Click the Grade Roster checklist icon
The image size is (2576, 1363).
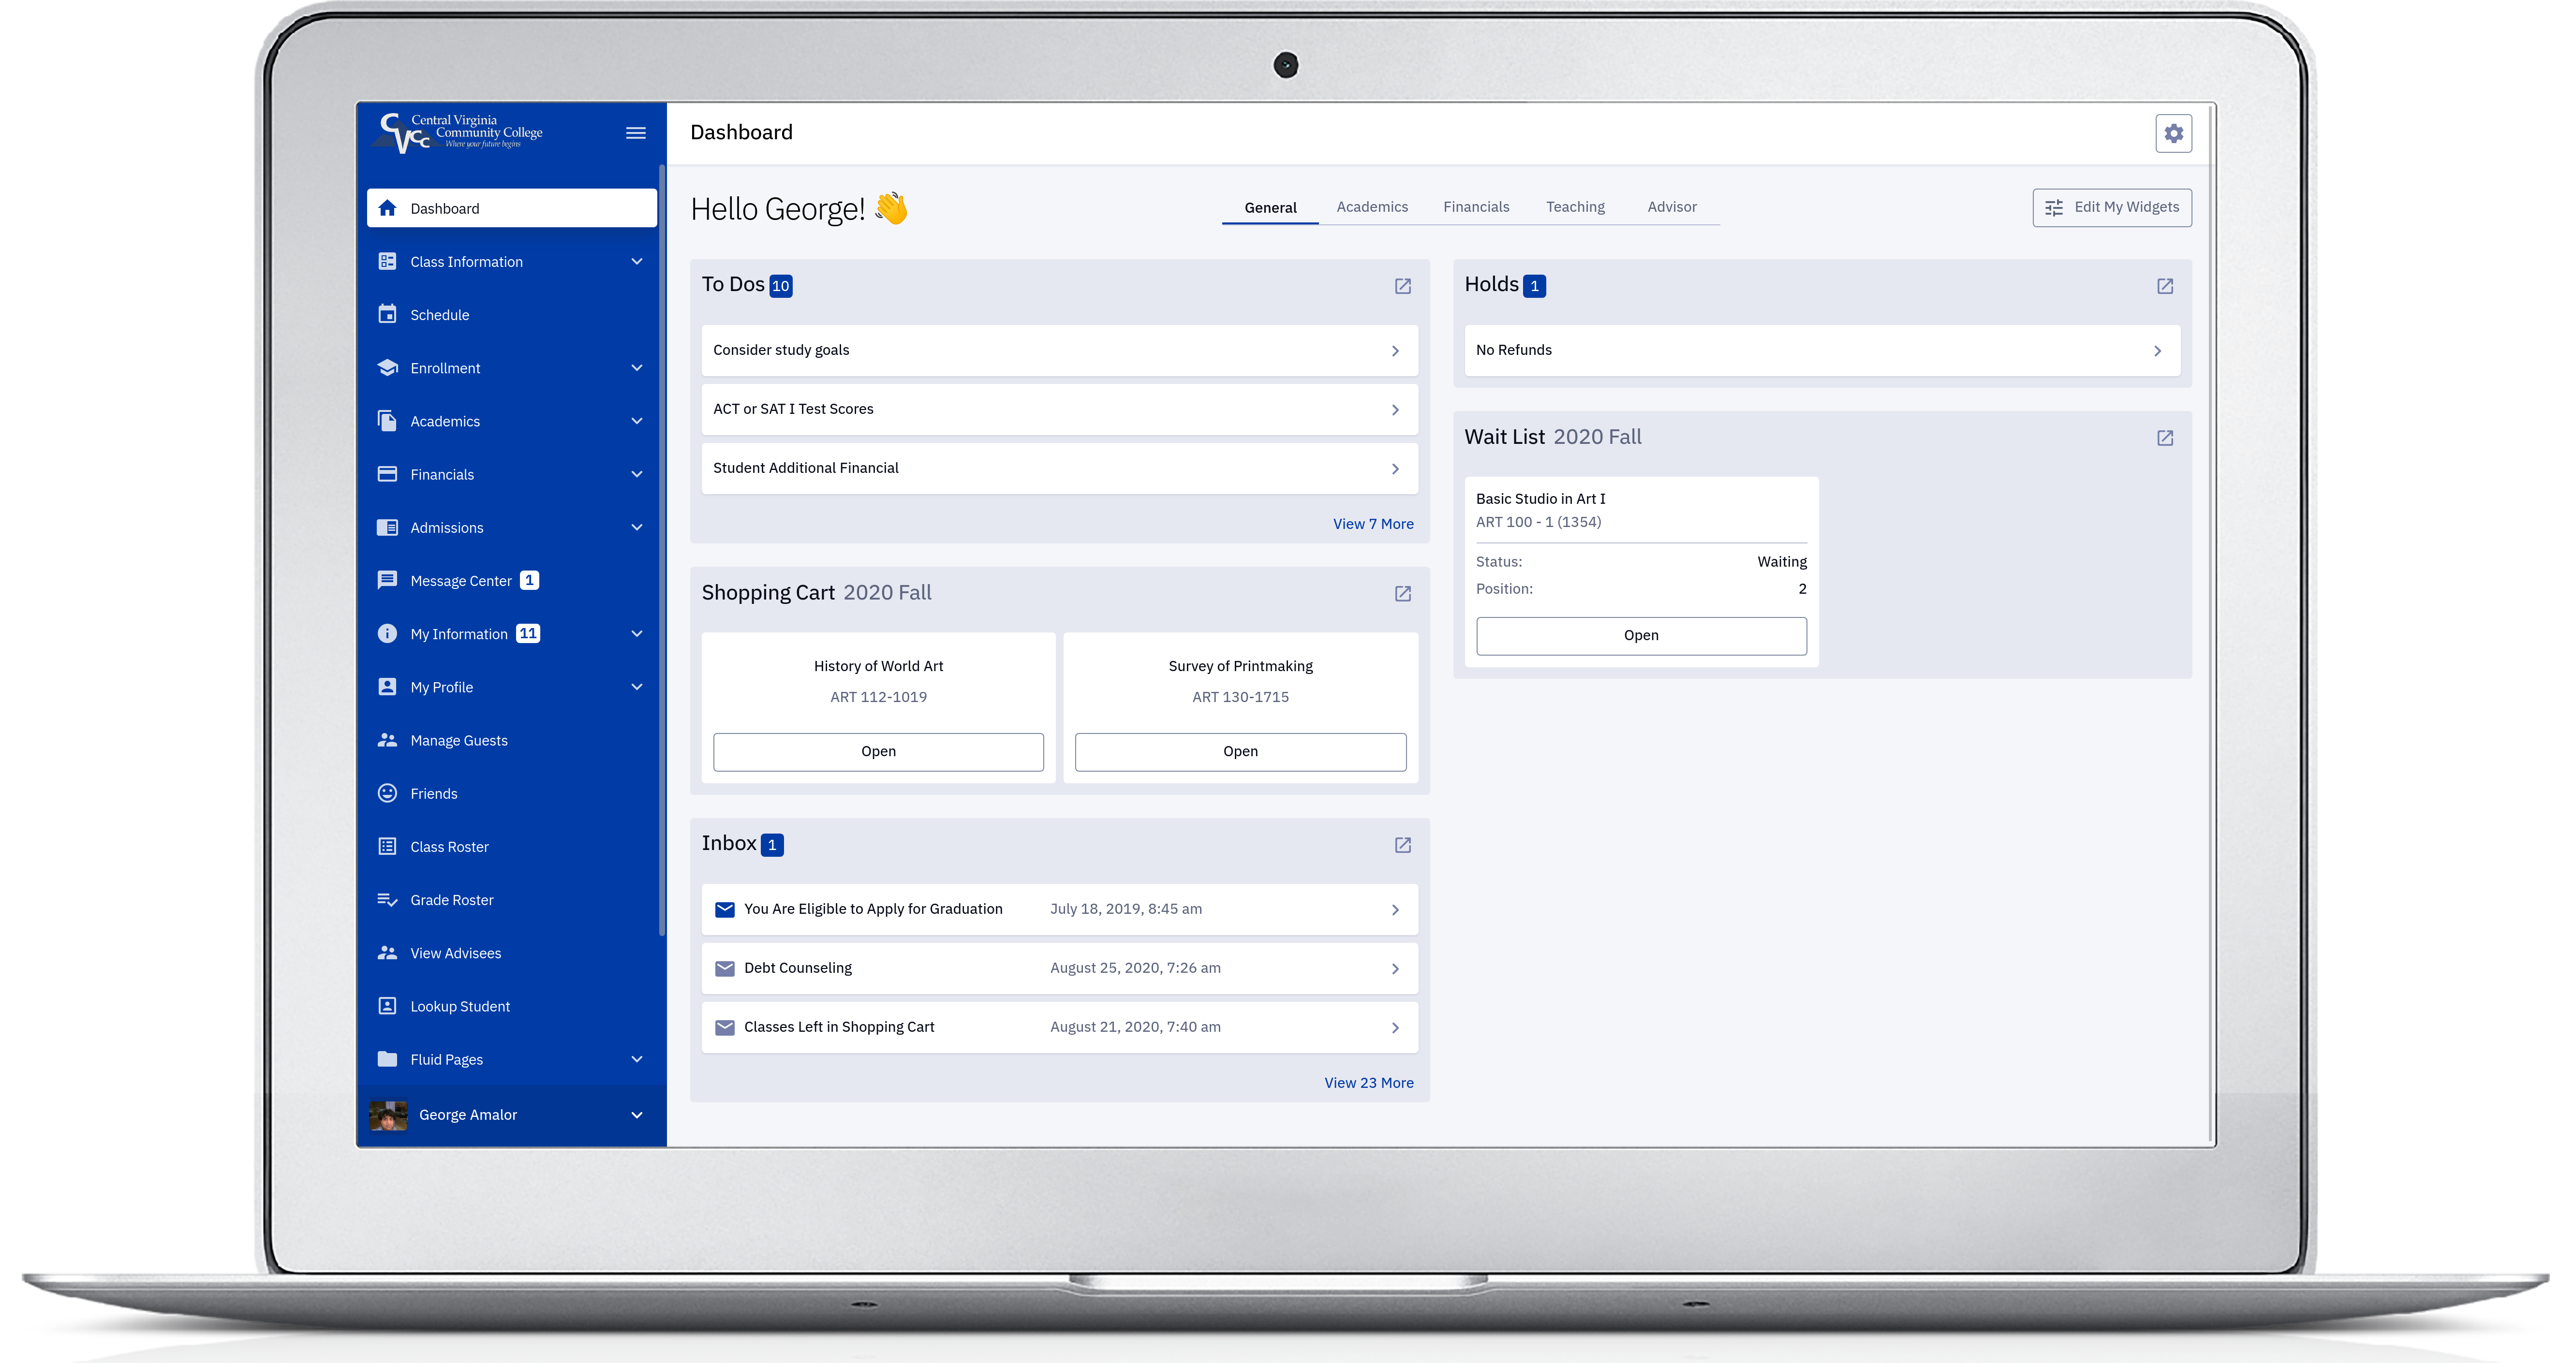pos(387,899)
